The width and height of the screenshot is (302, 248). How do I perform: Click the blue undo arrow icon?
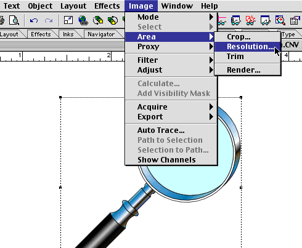coord(34,20)
